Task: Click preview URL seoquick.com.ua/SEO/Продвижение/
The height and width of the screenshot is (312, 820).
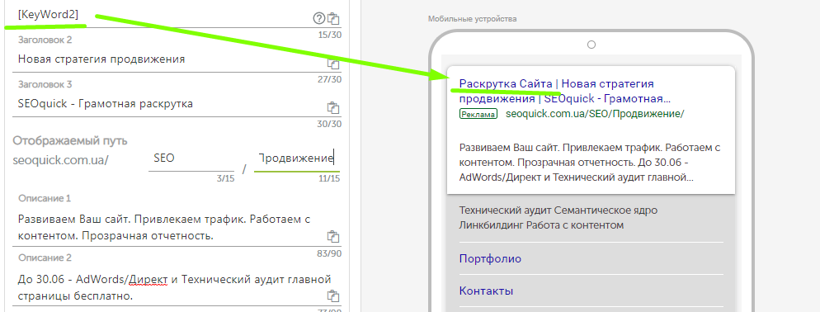Action: [x=595, y=114]
